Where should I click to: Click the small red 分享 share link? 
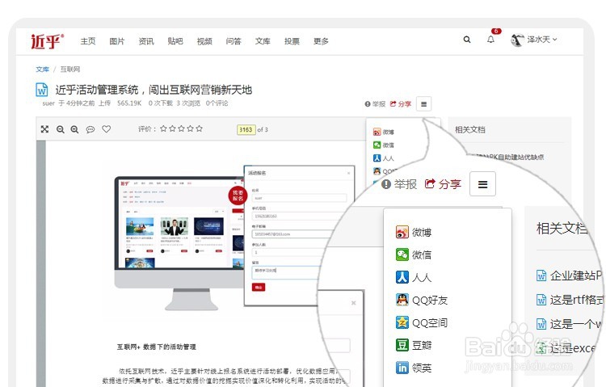[x=401, y=104]
